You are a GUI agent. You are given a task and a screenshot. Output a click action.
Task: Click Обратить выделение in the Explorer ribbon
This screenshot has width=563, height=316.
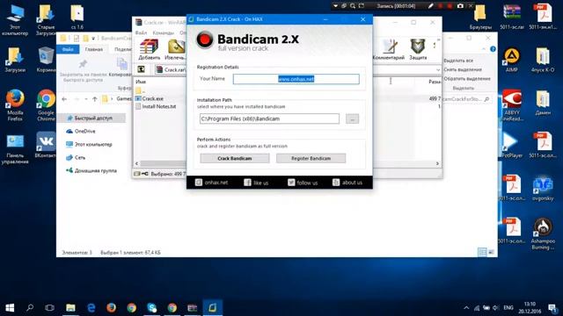[x=467, y=78]
